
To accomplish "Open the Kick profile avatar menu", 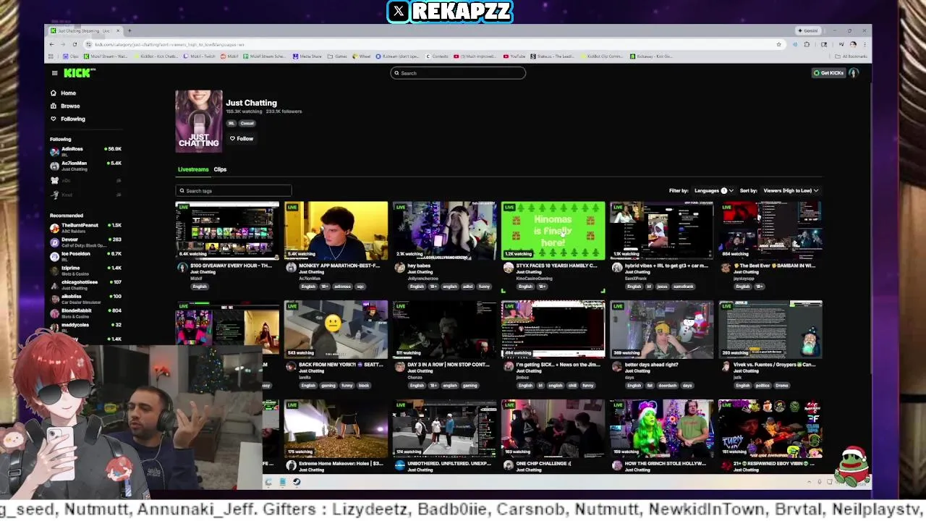I will 854,72.
